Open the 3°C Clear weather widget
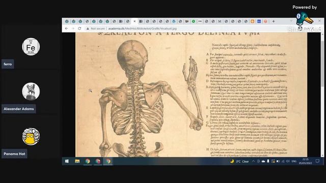Viewport: 326px width, 183px height. 239,162
